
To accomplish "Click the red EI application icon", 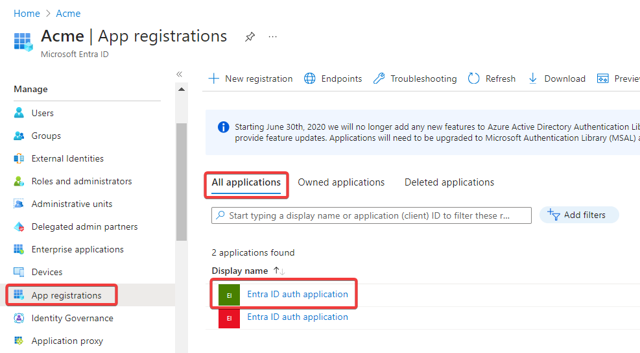I will (229, 318).
